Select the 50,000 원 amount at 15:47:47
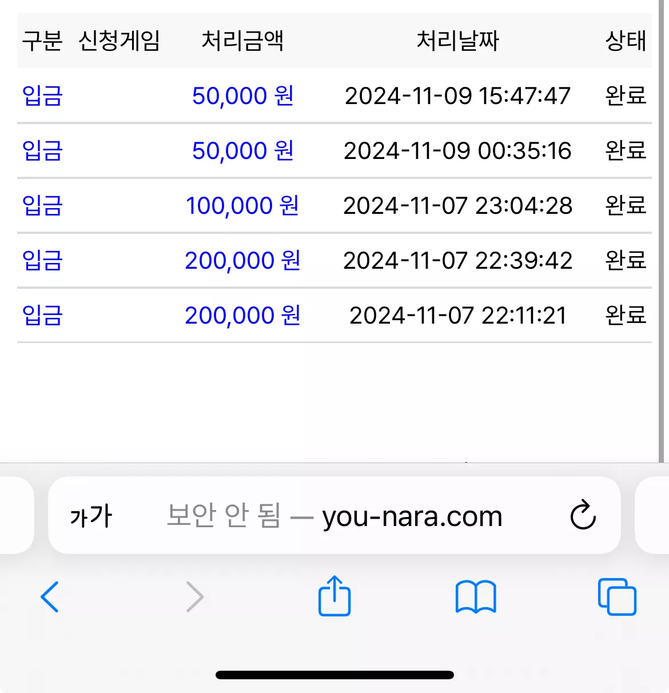The image size is (669, 693). coord(243,95)
